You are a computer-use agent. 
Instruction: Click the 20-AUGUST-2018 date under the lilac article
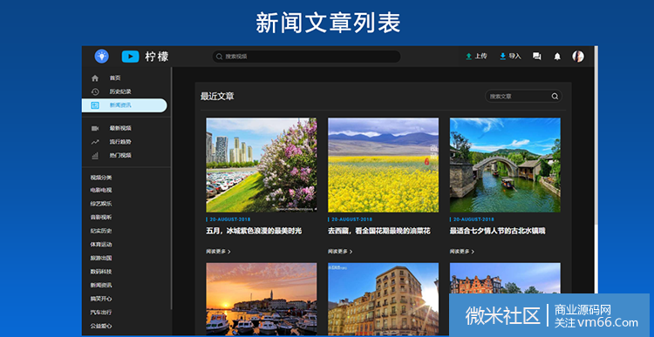[x=230, y=219]
